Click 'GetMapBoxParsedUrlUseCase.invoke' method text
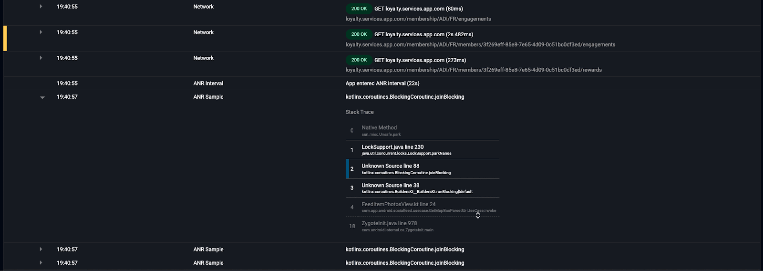Screen dimensions: 763x271 pos(429,211)
